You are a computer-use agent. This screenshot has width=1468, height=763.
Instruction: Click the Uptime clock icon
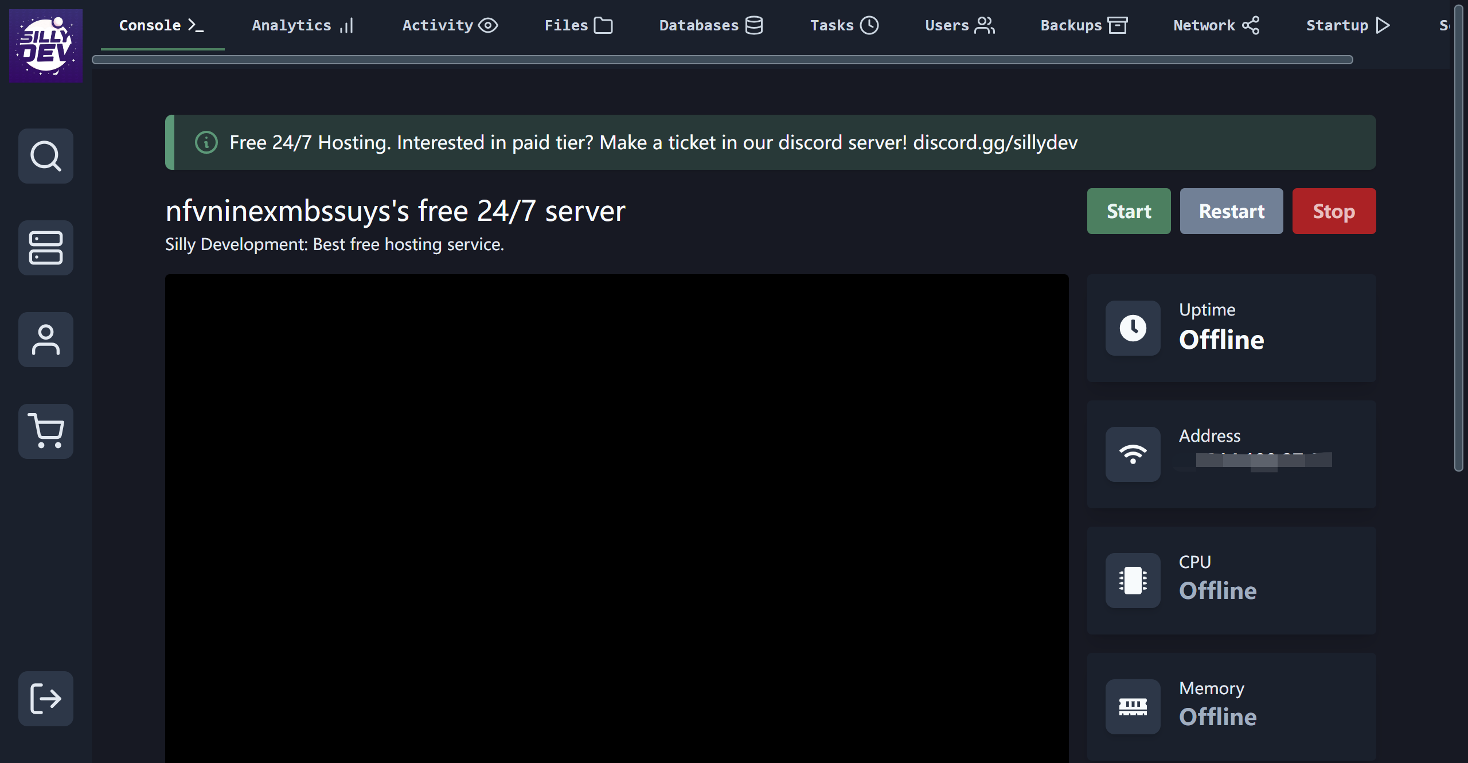tap(1133, 328)
